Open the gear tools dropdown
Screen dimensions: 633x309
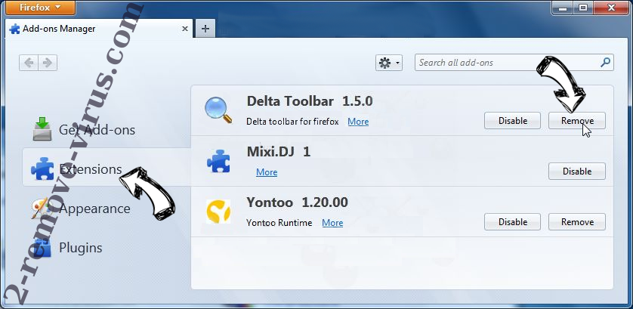389,63
